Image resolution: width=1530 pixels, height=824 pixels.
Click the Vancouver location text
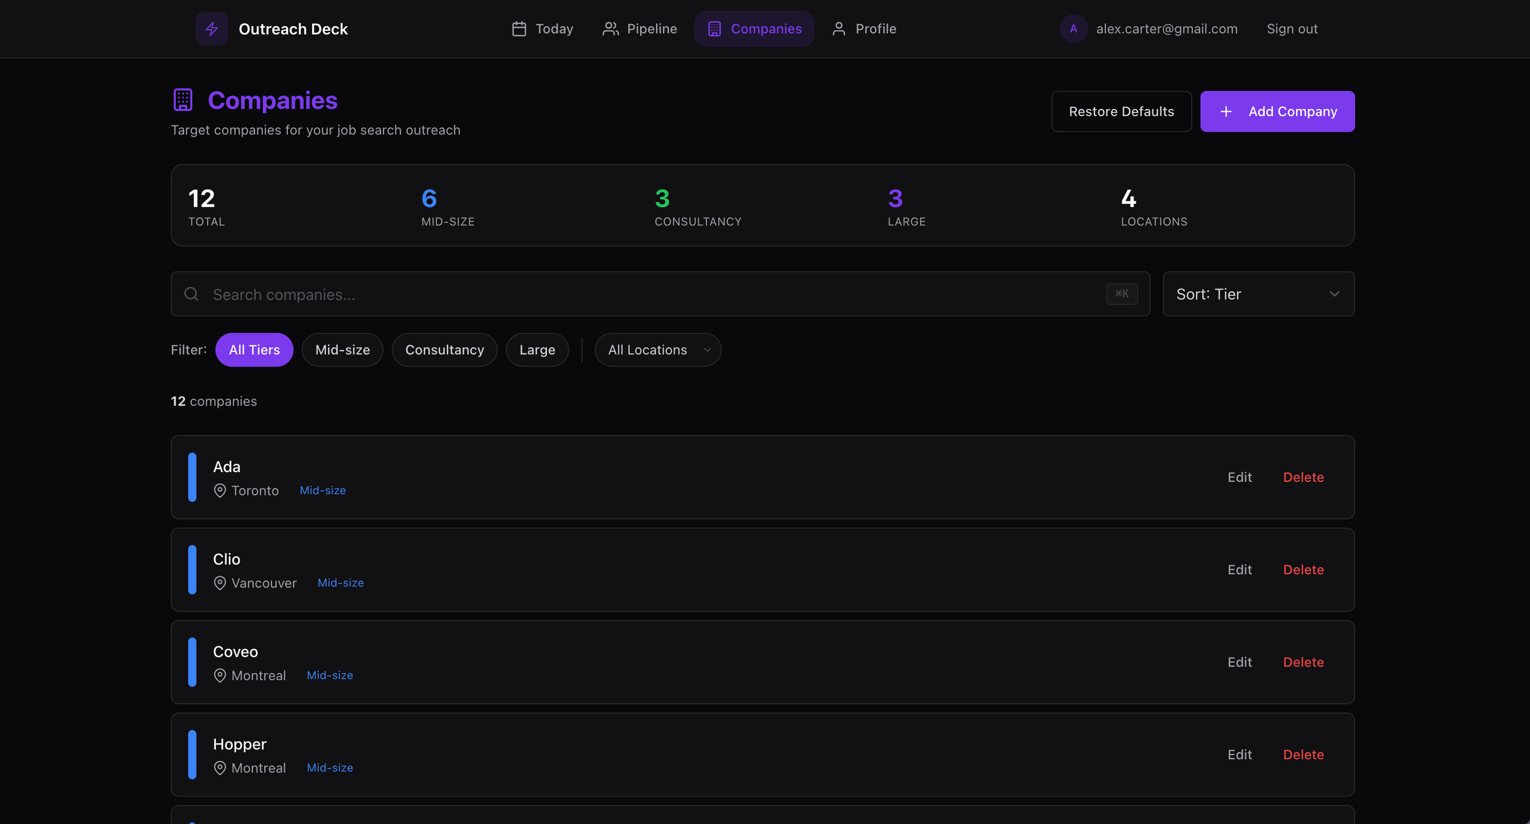[264, 583]
